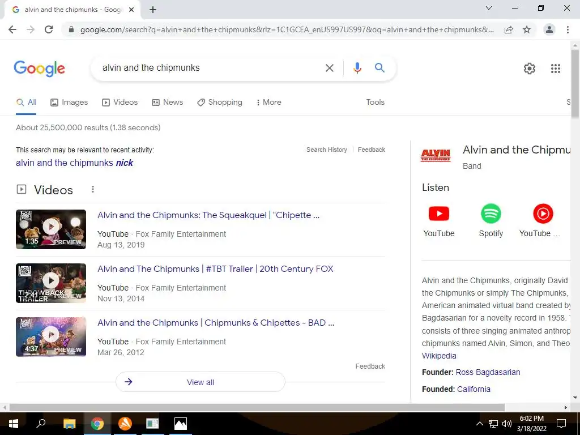580x435 pixels.
Task: Reload the page with the refresh icon
Action: coord(49,29)
